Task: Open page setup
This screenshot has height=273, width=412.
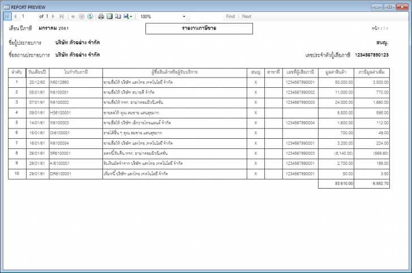Action: tap(118, 16)
